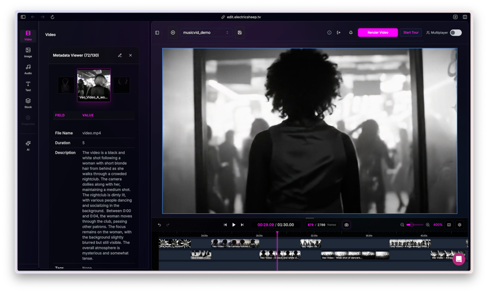Click the save project icon
This screenshot has height=293, width=488.
click(239, 32)
